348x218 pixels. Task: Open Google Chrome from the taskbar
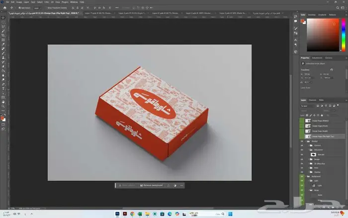tap(132, 214)
